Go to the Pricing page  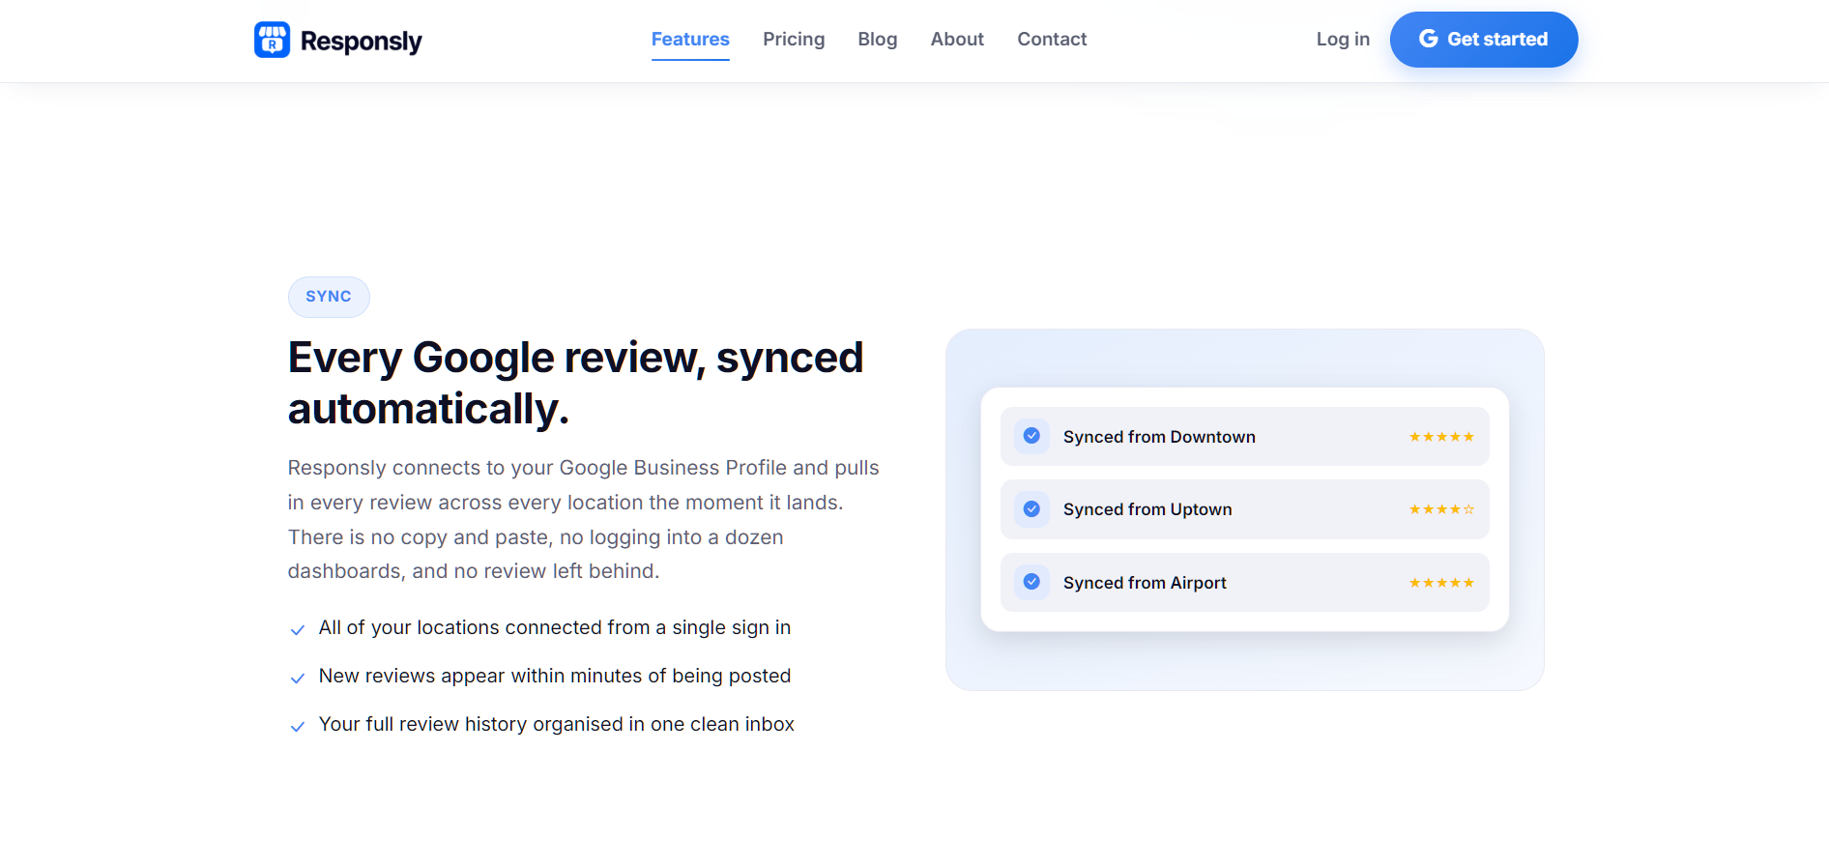(x=794, y=40)
